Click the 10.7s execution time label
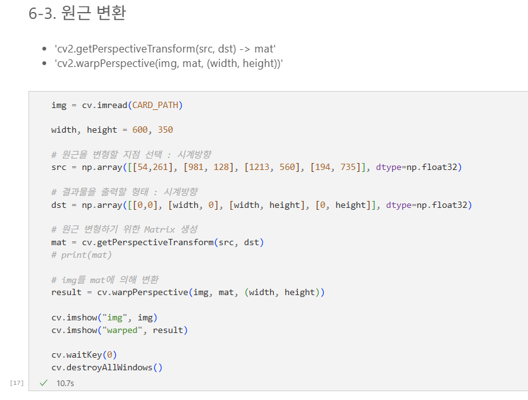The image size is (528, 400). [x=65, y=383]
